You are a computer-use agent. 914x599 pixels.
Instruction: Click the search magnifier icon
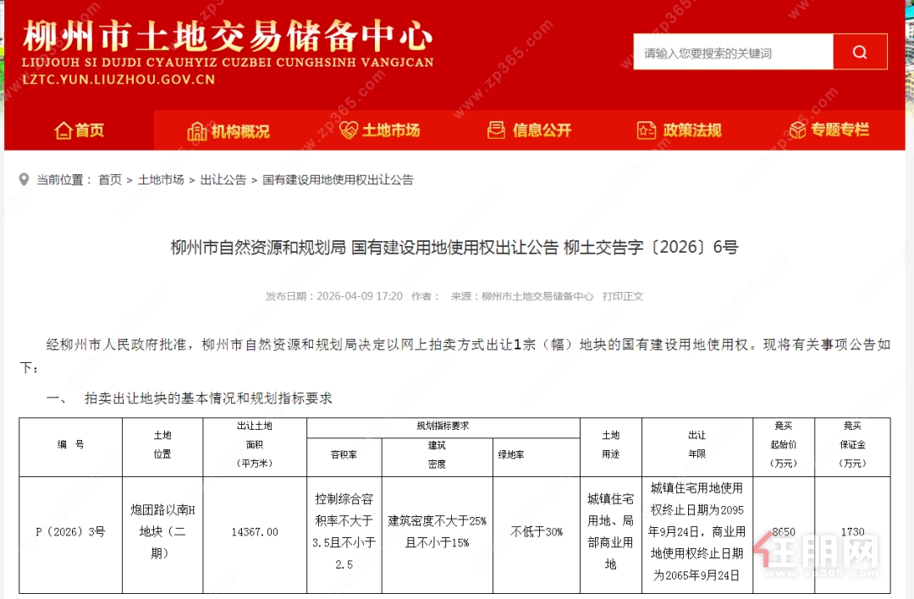point(860,52)
